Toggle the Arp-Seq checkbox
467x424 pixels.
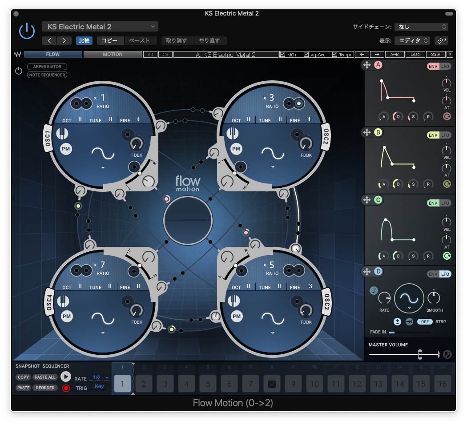306,55
